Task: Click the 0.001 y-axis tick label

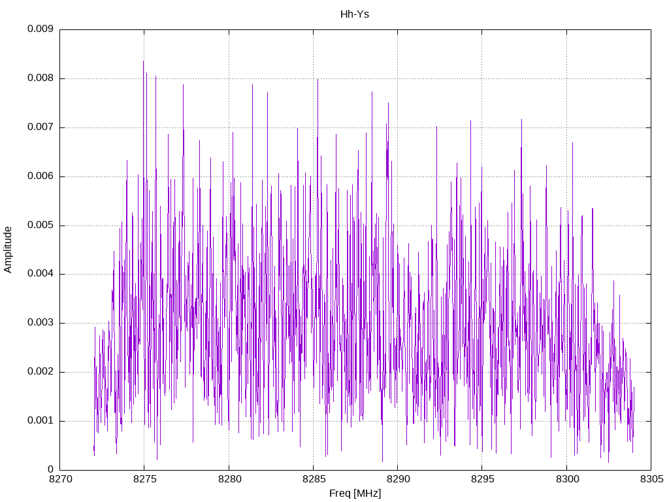Action: pos(41,420)
